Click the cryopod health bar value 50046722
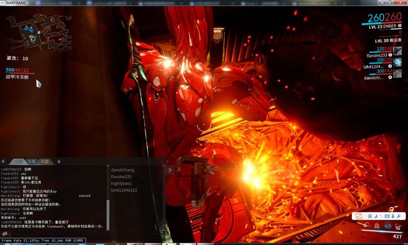The width and height of the screenshot is (408, 245). 17,70
